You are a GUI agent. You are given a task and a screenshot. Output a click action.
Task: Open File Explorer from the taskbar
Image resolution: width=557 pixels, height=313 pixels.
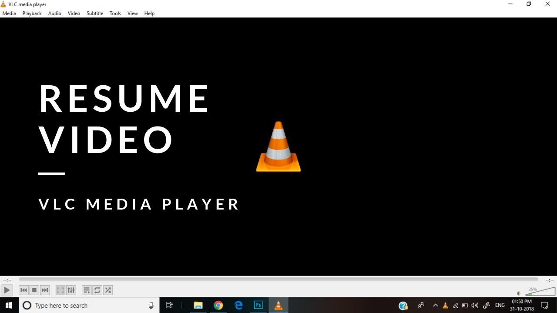point(198,306)
